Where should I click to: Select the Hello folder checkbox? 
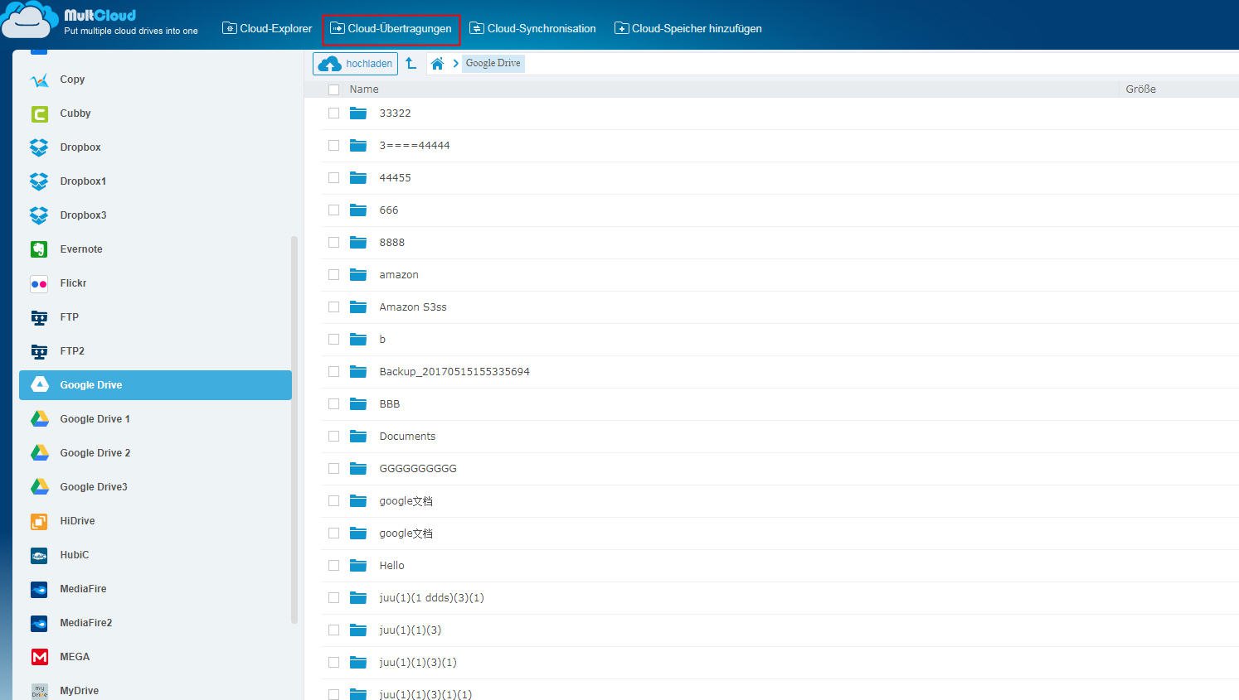tap(333, 566)
